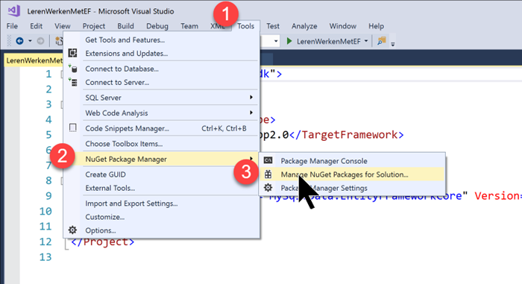522x284 pixels.
Task: Expand the SQL Server submenu
Action: [x=251, y=97]
